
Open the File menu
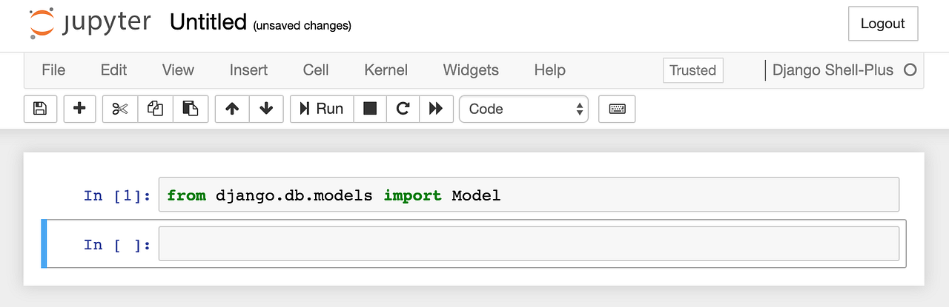53,70
